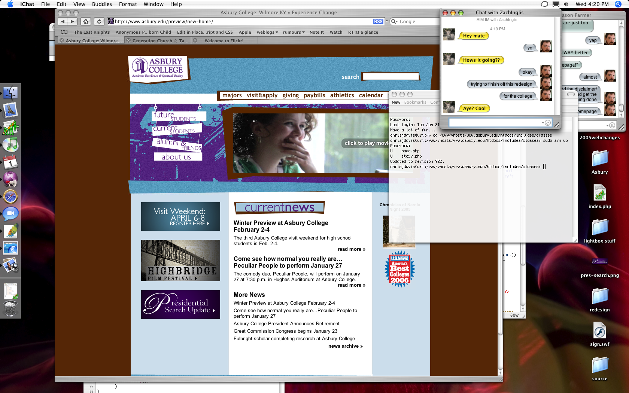The height and width of the screenshot is (393, 629).
Task: Switch to the Welcome to Flickr! tab
Action: click(224, 40)
